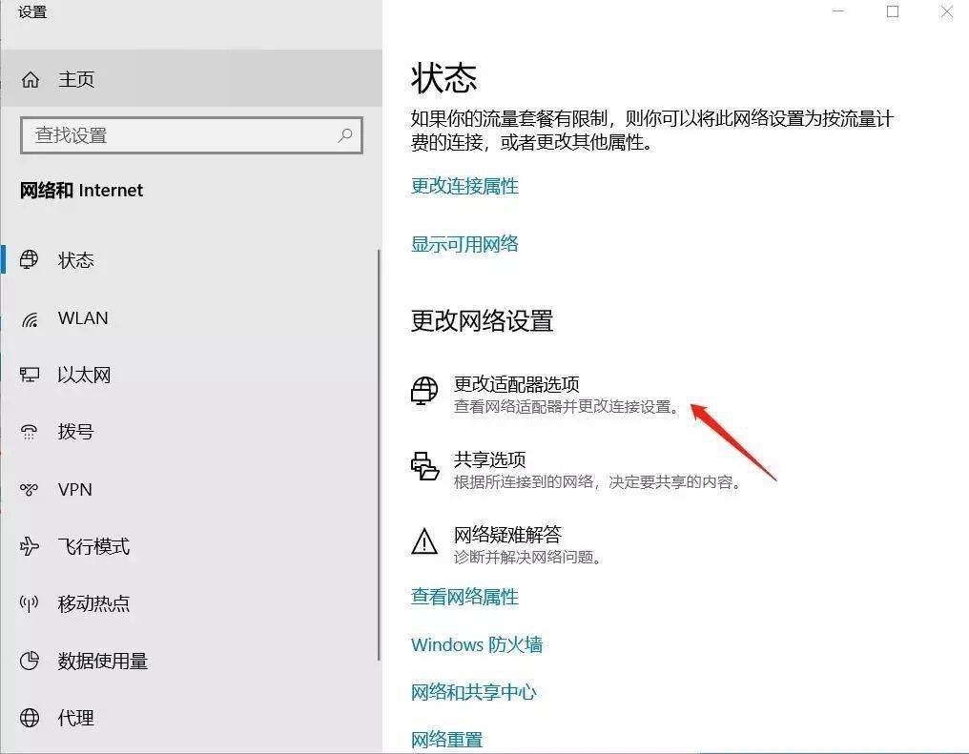The image size is (969, 754).
Task: Click the 以太网 monitor icon
Action: pyautogui.click(x=29, y=375)
